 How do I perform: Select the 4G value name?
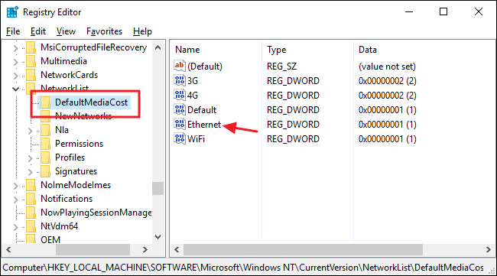coord(193,96)
